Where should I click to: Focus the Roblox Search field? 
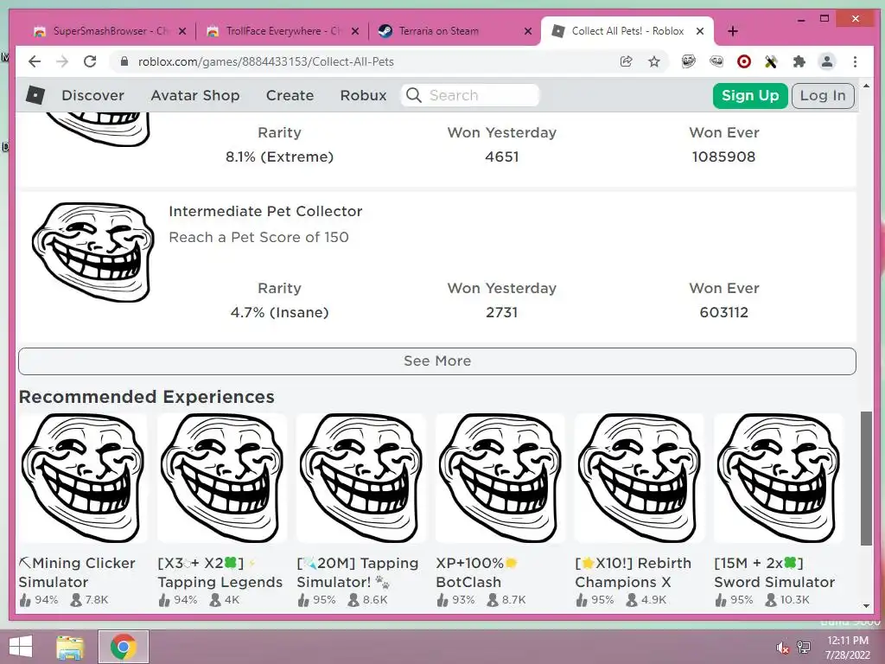click(x=469, y=95)
